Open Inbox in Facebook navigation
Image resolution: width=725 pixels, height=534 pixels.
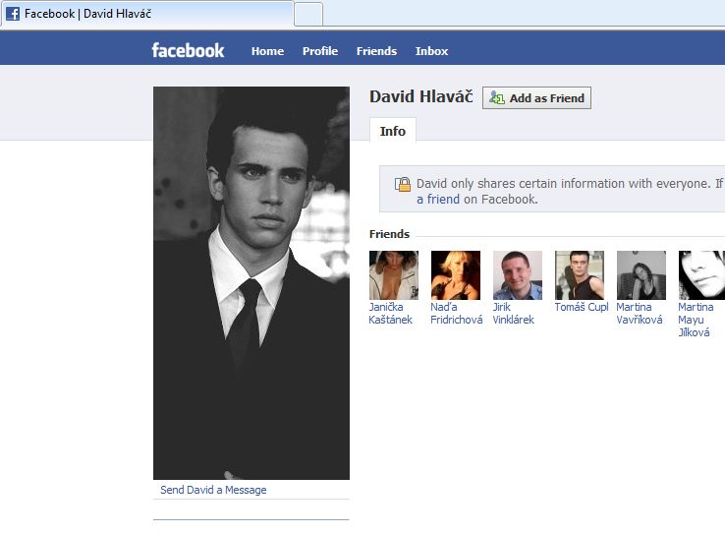point(431,51)
